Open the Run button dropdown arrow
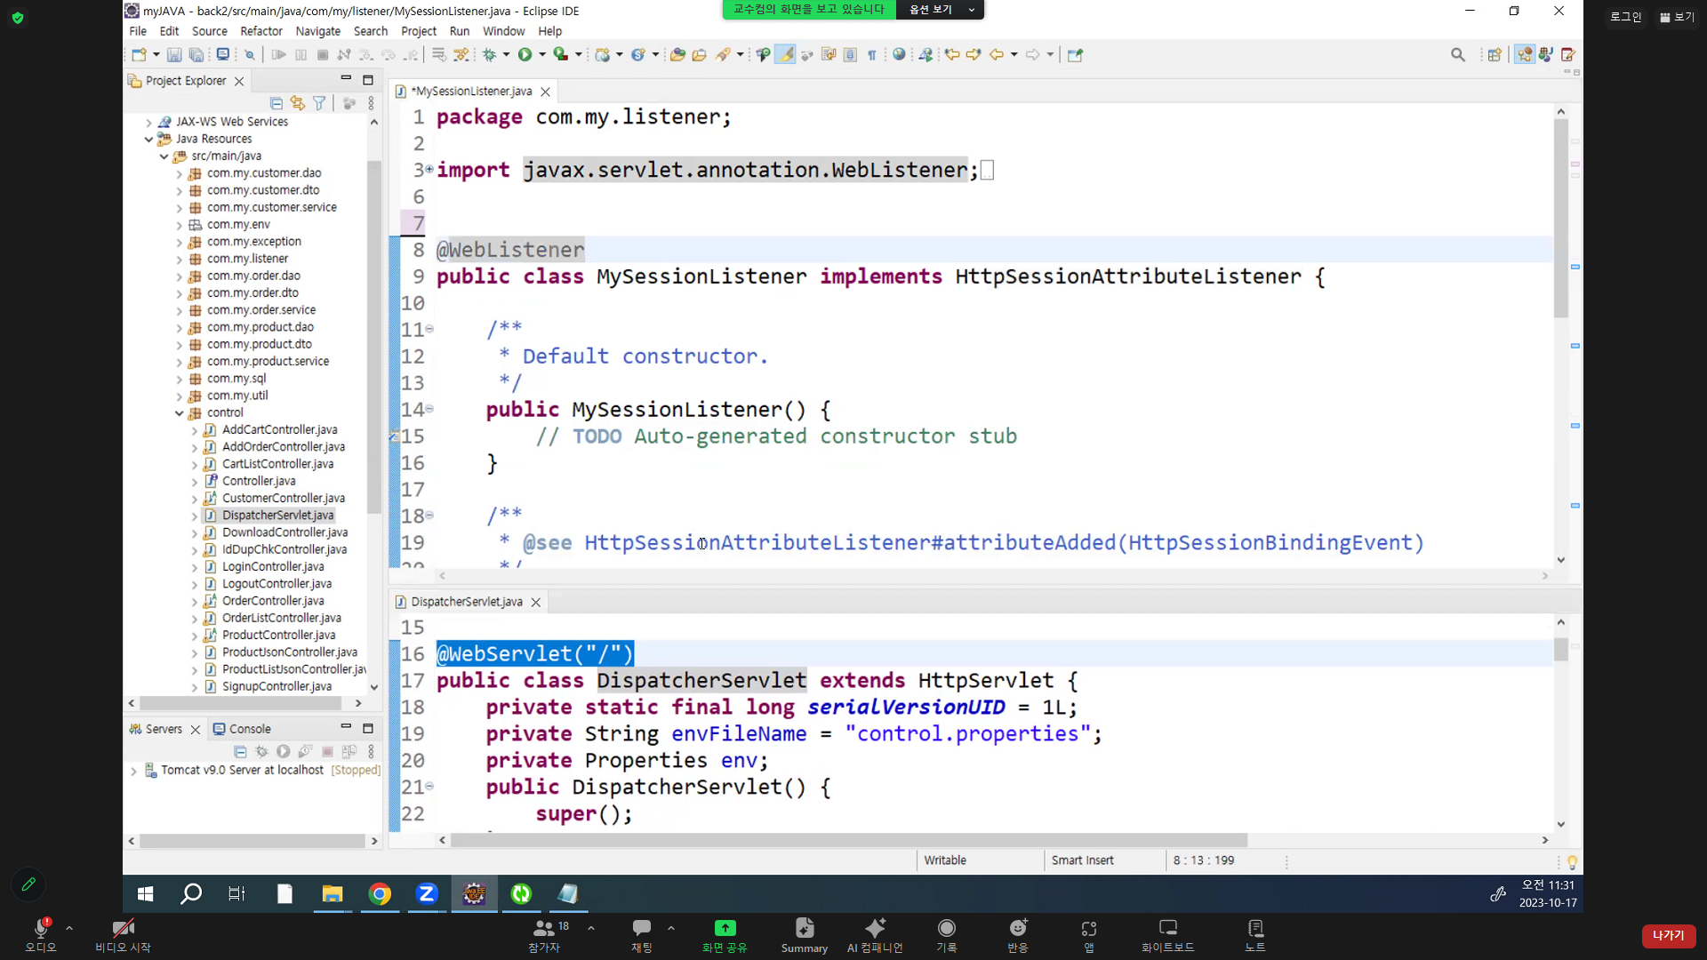 point(542,55)
